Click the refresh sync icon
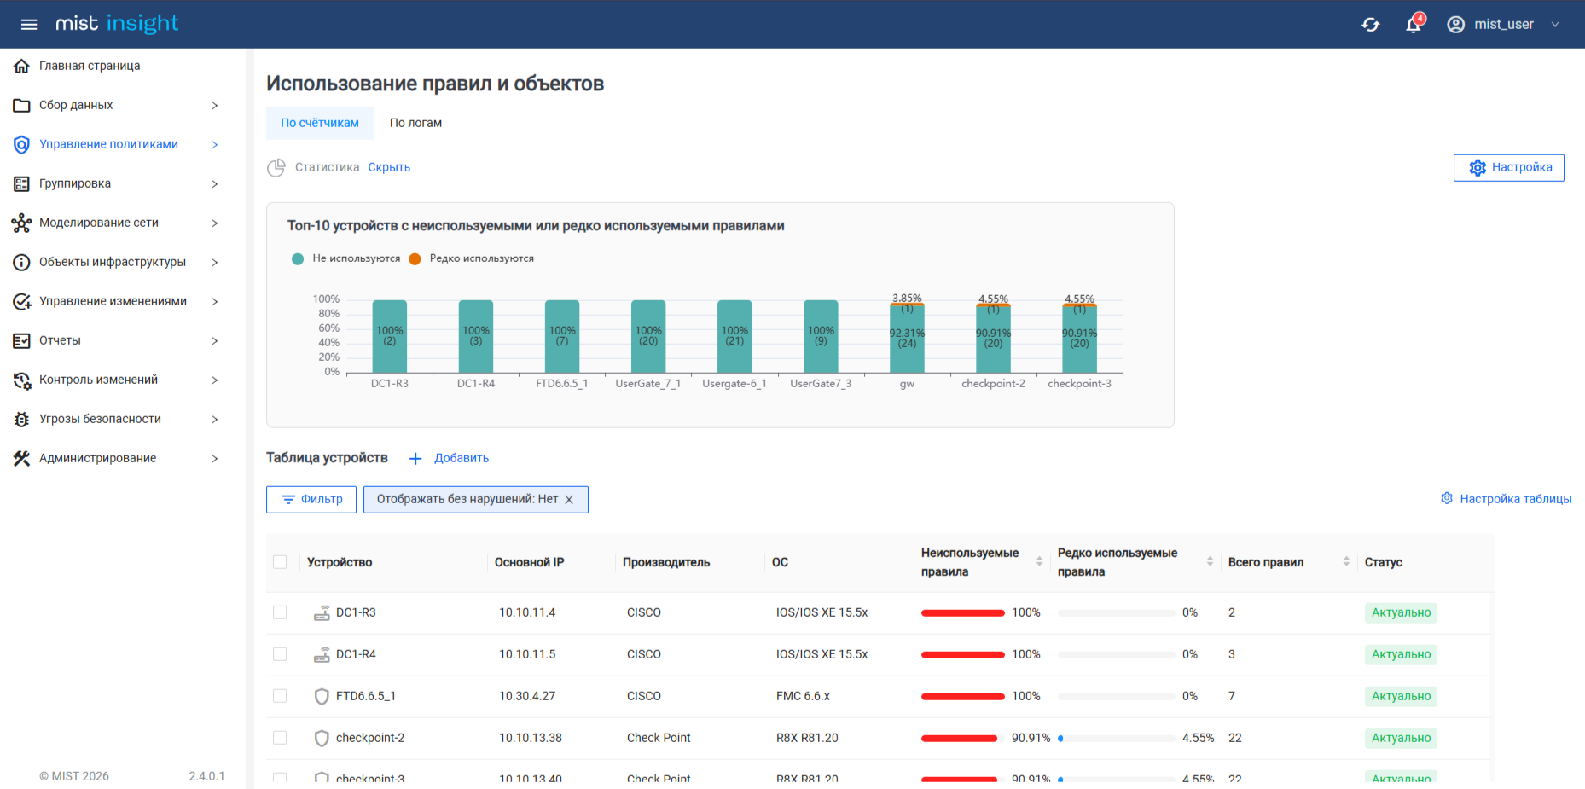This screenshot has width=1585, height=789. click(x=1370, y=25)
